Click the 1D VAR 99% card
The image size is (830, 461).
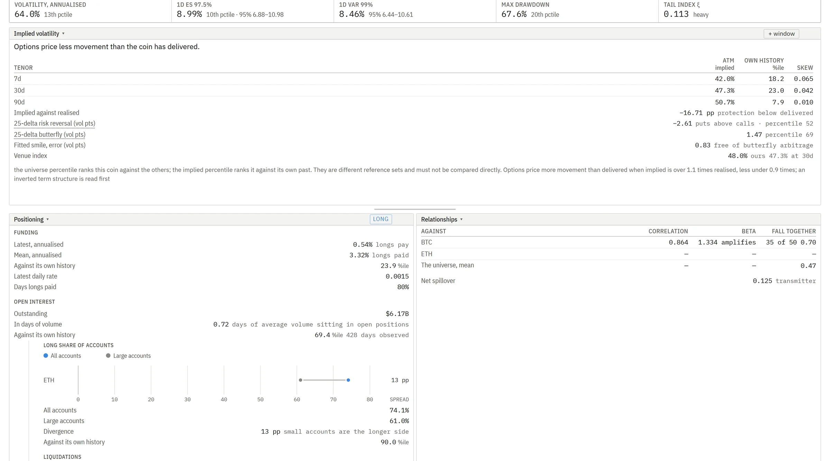coord(415,11)
